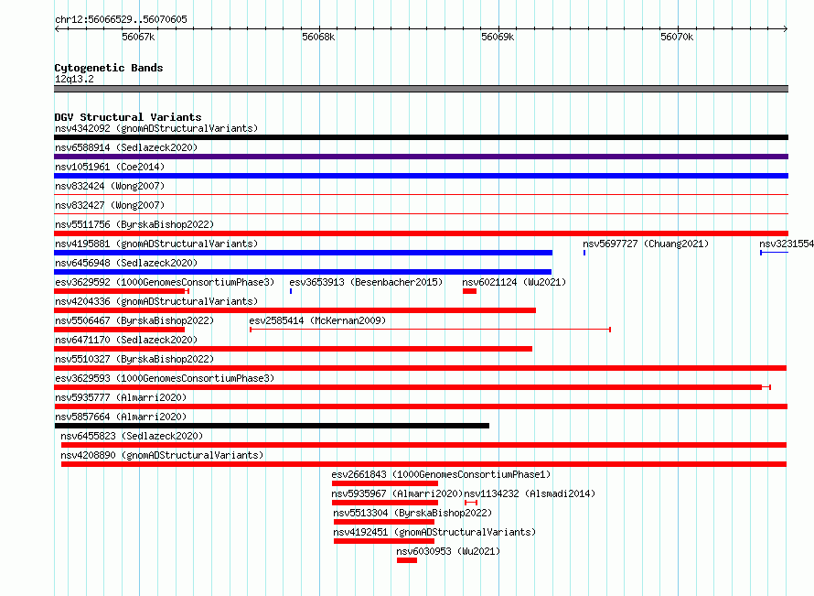Select esv3629593 1000GenomesConsortiumPhase3 label
The height and width of the screenshot is (596, 814).
tap(165, 378)
